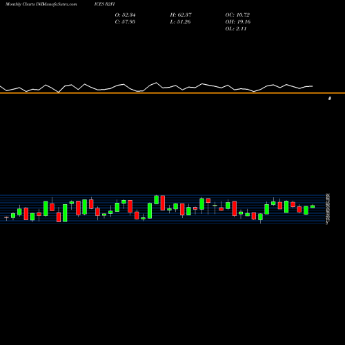Click the 'Monthly Charts' title text
Screen dimensions: 345x345
pyautogui.click(x=20, y=4)
